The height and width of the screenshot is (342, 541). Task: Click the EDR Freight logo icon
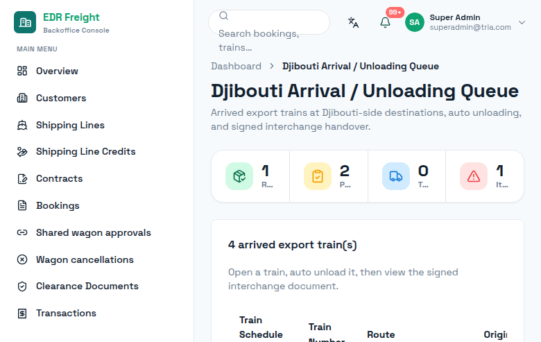[x=25, y=22]
